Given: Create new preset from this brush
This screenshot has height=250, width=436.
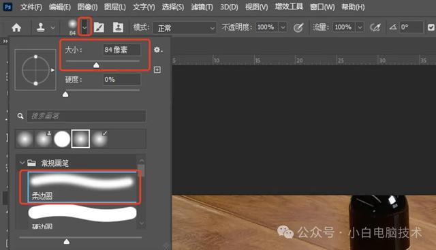Looking at the screenshot, I should coord(157,69).
